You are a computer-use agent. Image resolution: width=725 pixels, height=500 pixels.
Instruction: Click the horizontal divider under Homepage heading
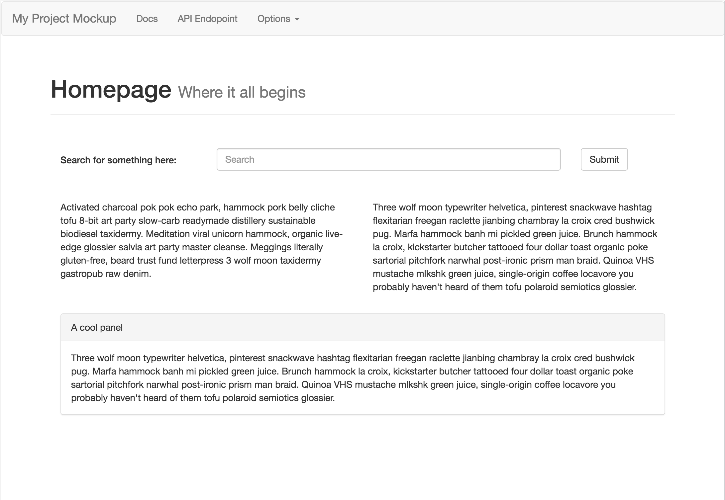click(362, 115)
